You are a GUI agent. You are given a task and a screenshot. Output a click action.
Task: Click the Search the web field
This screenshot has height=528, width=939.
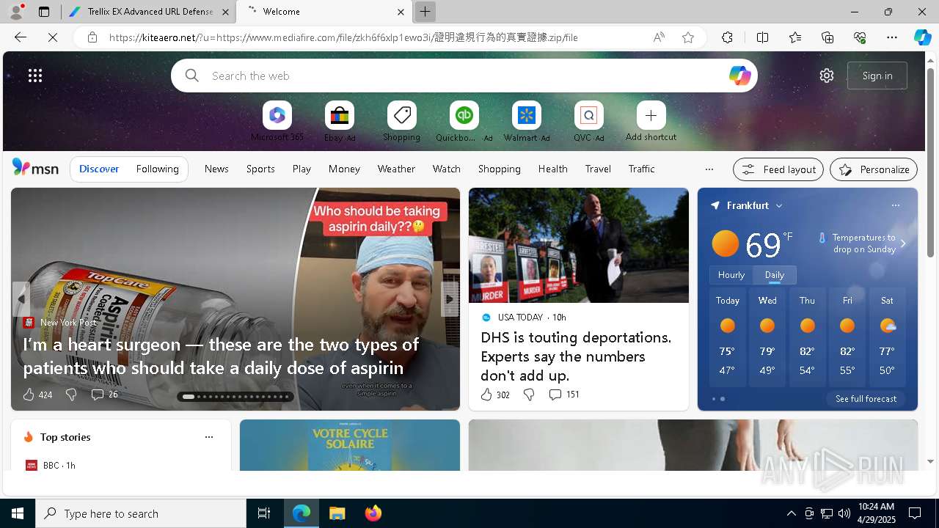click(x=464, y=76)
